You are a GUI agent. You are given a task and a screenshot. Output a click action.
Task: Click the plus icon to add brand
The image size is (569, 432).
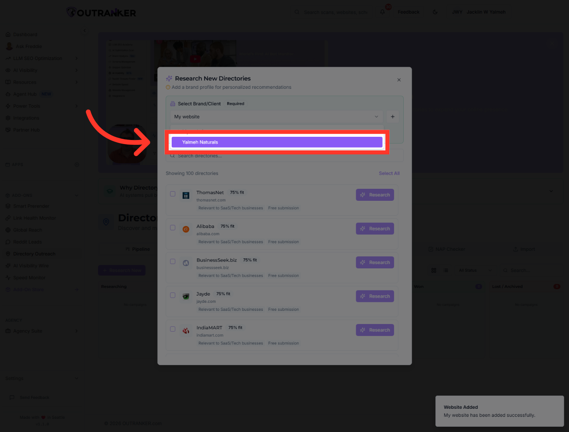coord(393,117)
